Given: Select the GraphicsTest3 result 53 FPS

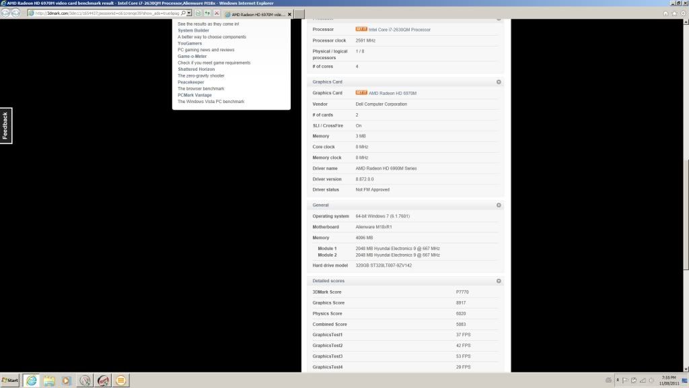Looking at the screenshot, I should 463,356.
